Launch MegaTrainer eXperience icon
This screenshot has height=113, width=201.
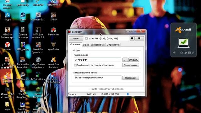[x=38, y=60]
